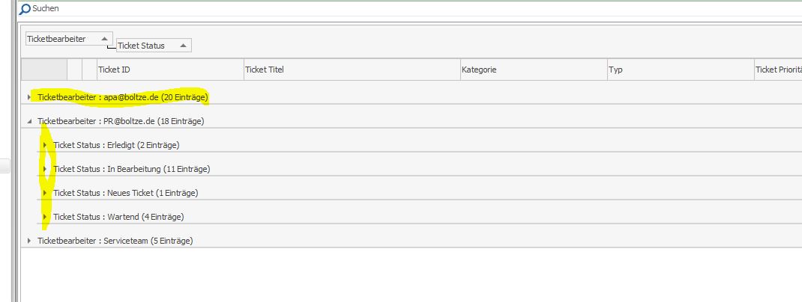
Task: Sort by Ticket Titel column header
Action: [x=352, y=70]
